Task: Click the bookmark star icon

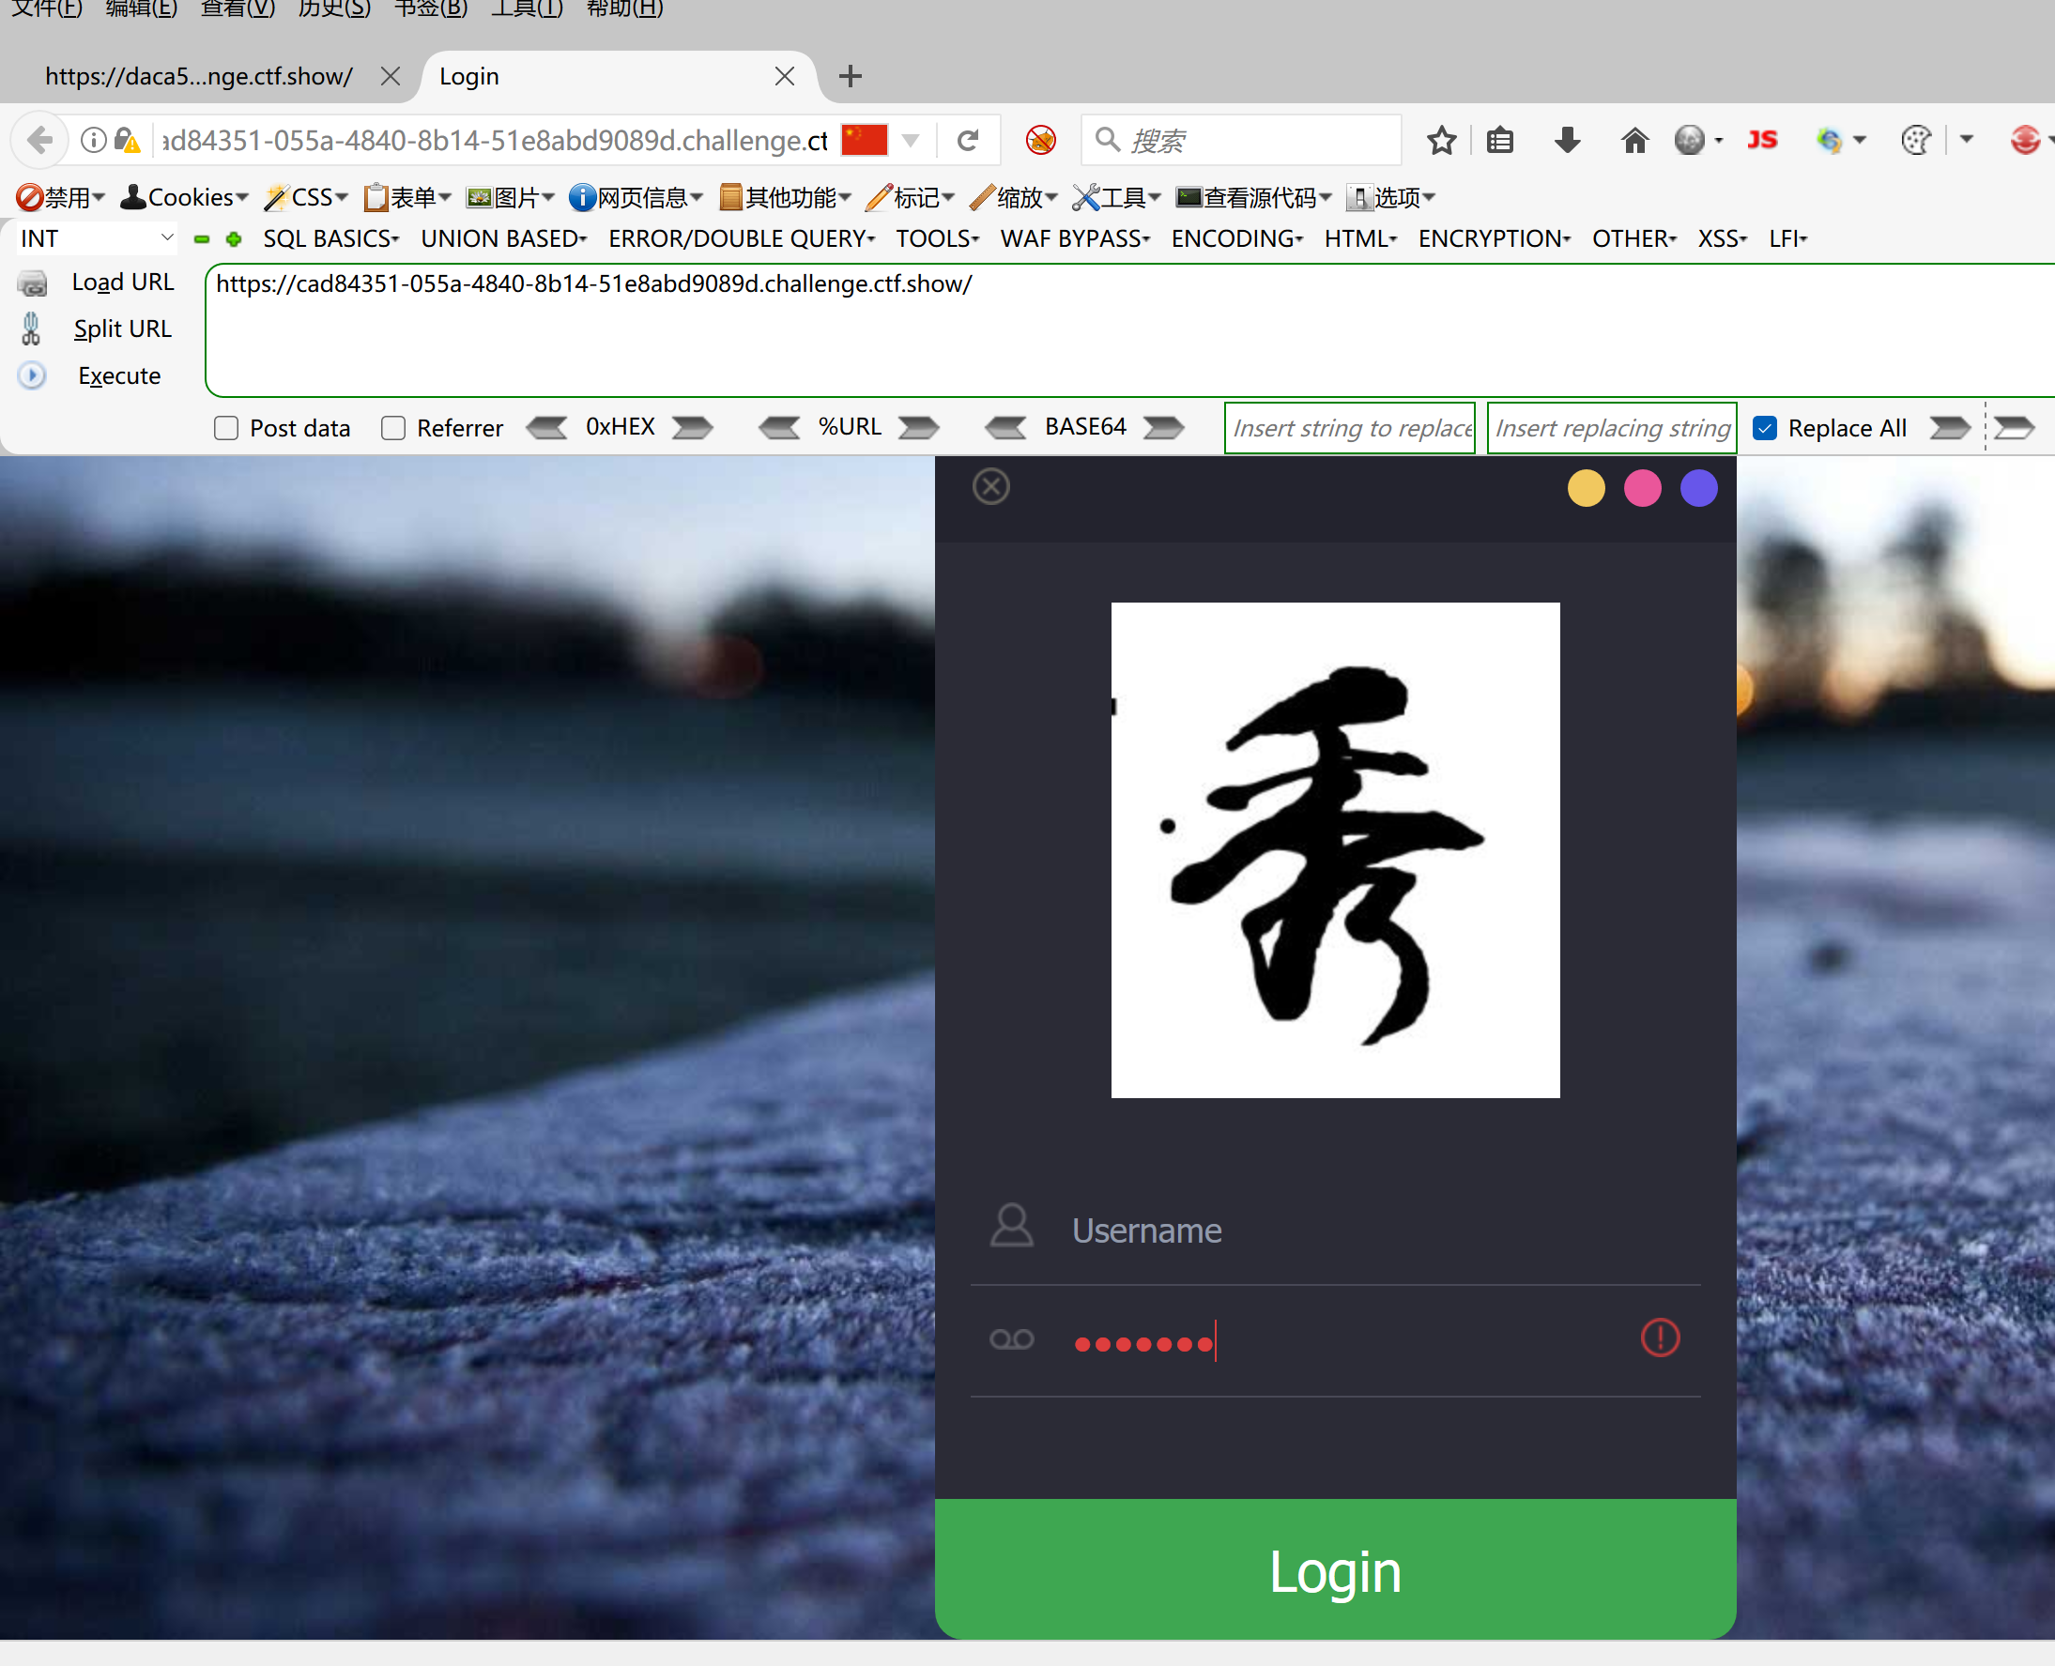Action: (x=1441, y=141)
